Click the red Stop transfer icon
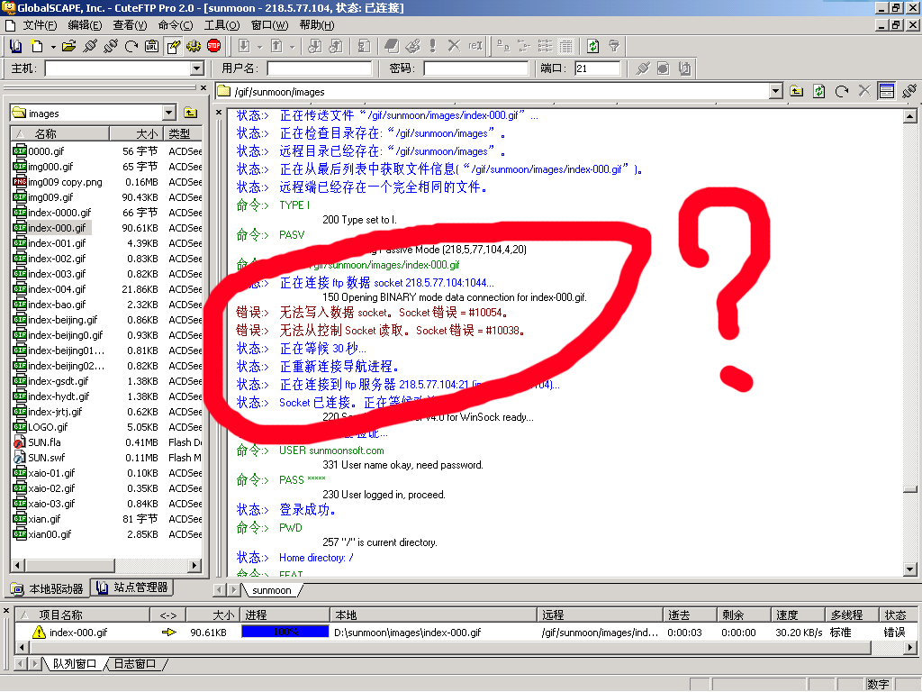This screenshot has height=692, width=922. pos(213,45)
